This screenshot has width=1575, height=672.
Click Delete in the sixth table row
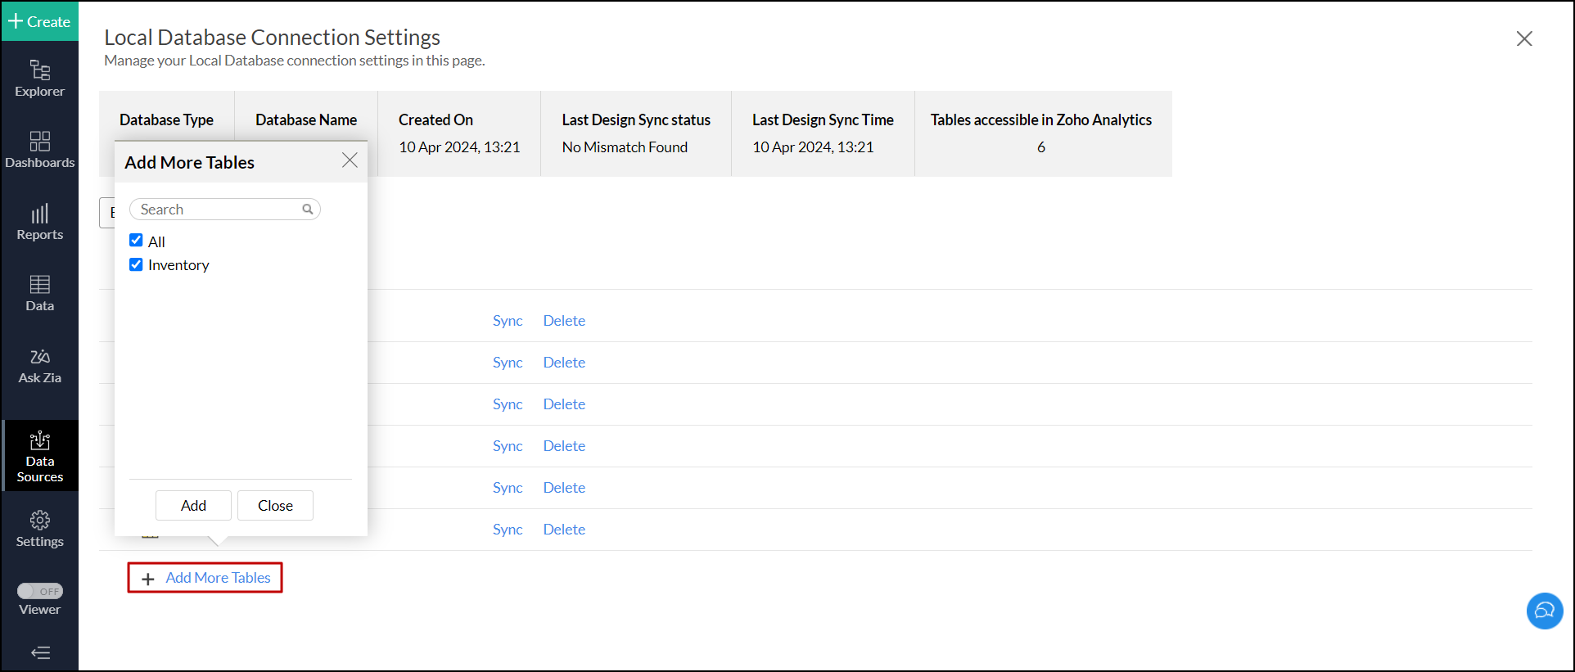tap(564, 530)
